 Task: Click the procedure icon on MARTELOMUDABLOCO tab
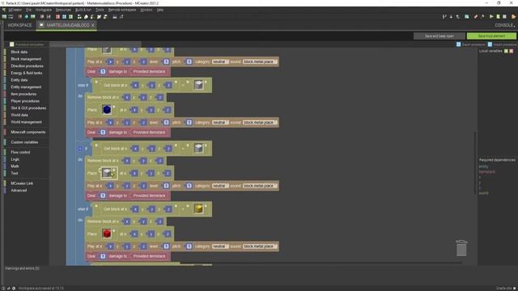[41, 25]
